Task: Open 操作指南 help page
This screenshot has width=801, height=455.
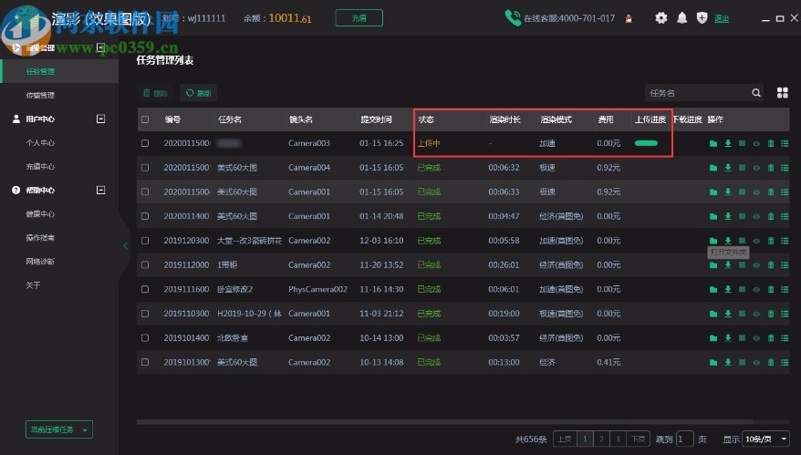Action: click(40, 238)
